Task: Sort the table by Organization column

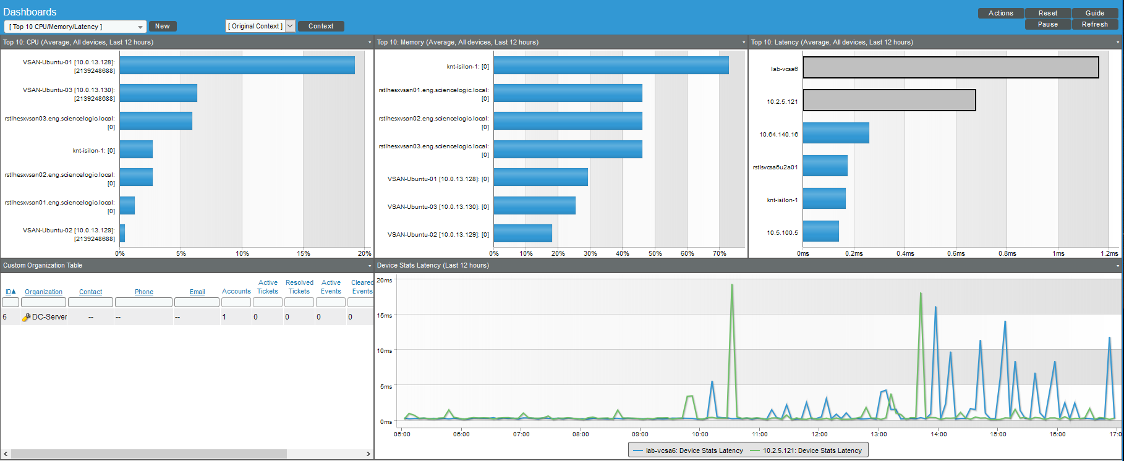Action: (43, 292)
